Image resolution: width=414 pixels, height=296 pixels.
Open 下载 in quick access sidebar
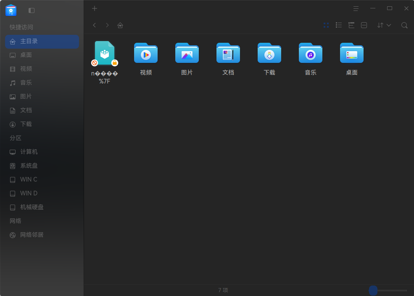tap(42, 124)
